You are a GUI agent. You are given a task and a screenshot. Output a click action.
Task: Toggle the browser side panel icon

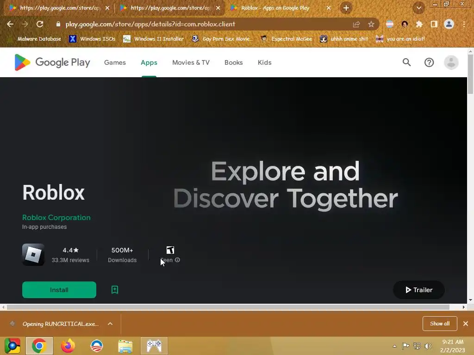click(434, 24)
